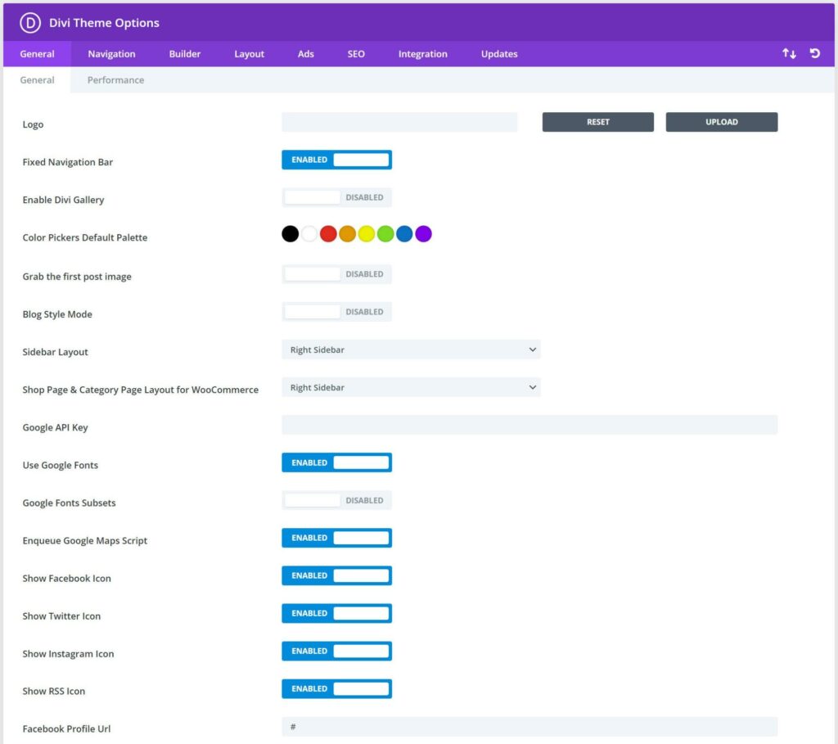Pick the yellow palette color swatch

[366, 233]
